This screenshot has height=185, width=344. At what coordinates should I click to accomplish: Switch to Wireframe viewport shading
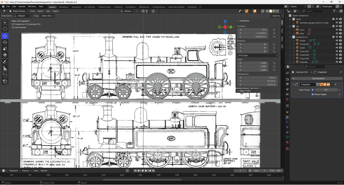[x=267, y=11]
